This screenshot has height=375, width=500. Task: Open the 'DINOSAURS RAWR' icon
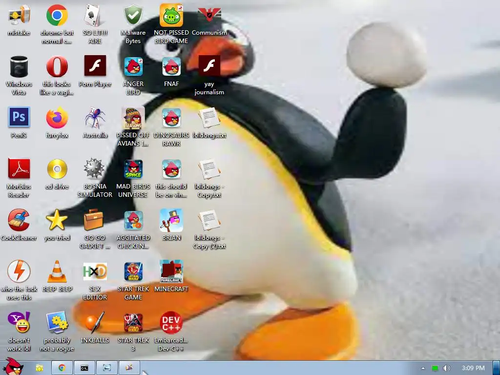click(171, 118)
